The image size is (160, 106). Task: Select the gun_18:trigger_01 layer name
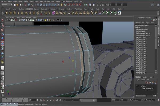148,89
